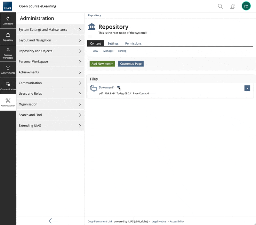Open Dashboard in the main sidebar
The width and height of the screenshot is (256, 225).
coord(8,20)
